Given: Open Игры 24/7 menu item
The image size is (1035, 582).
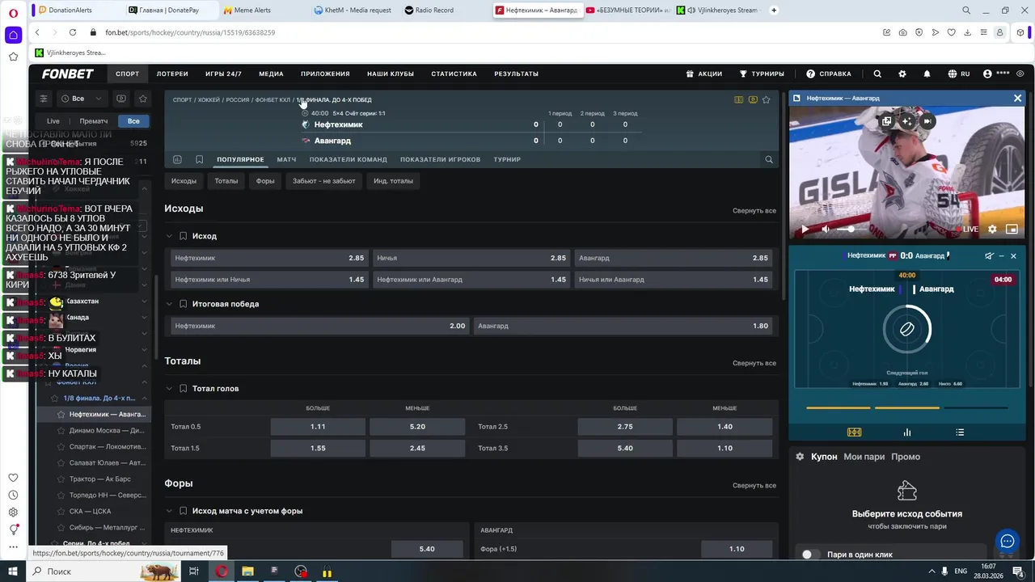Looking at the screenshot, I should [223, 74].
